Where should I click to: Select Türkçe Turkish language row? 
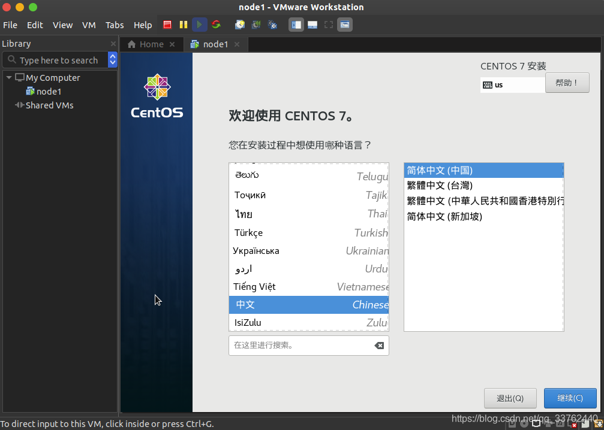309,233
